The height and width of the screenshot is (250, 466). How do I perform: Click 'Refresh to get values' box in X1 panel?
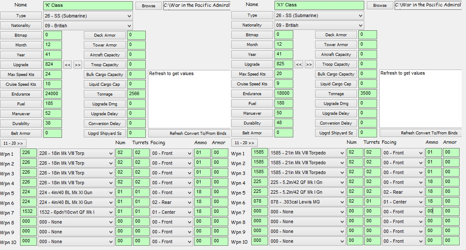[421, 99]
